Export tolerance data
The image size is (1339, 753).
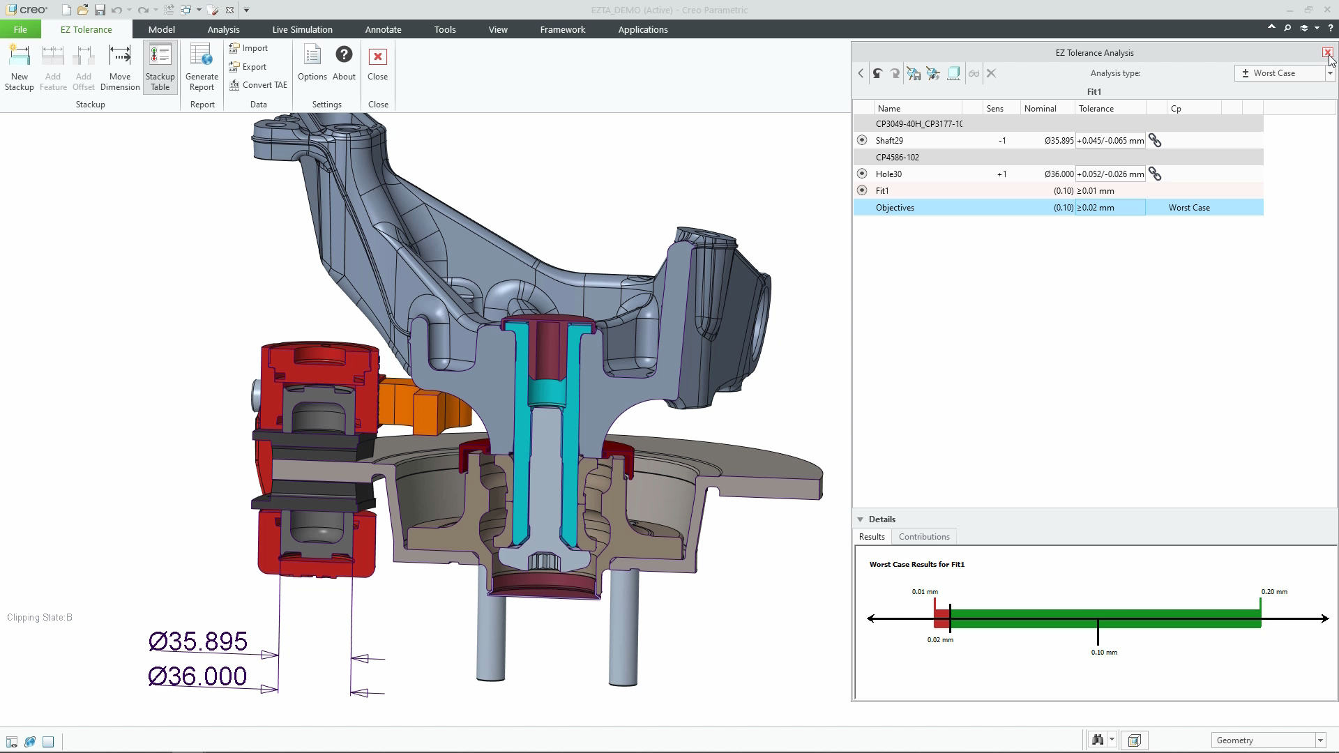pyautogui.click(x=248, y=67)
